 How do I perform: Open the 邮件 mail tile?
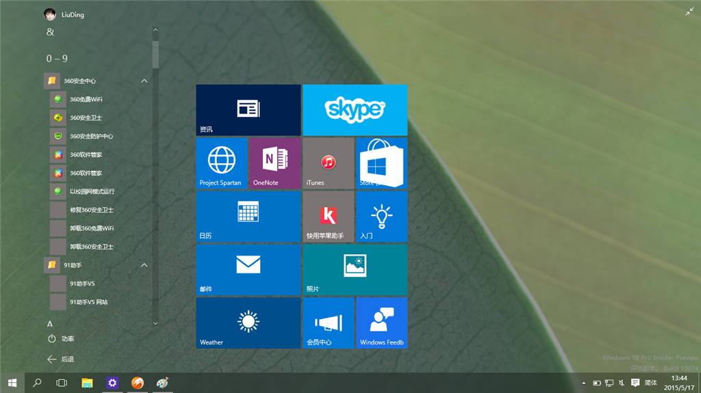pyautogui.click(x=248, y=269)
